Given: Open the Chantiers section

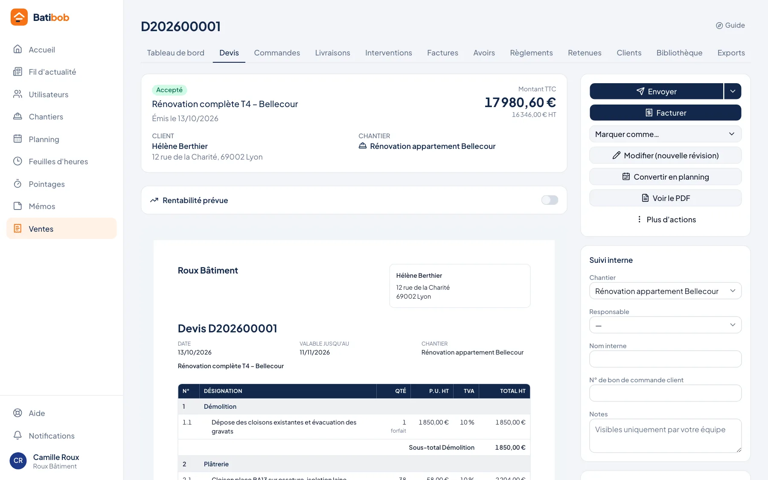Looking at the screenshot, I should coord(61,116).
